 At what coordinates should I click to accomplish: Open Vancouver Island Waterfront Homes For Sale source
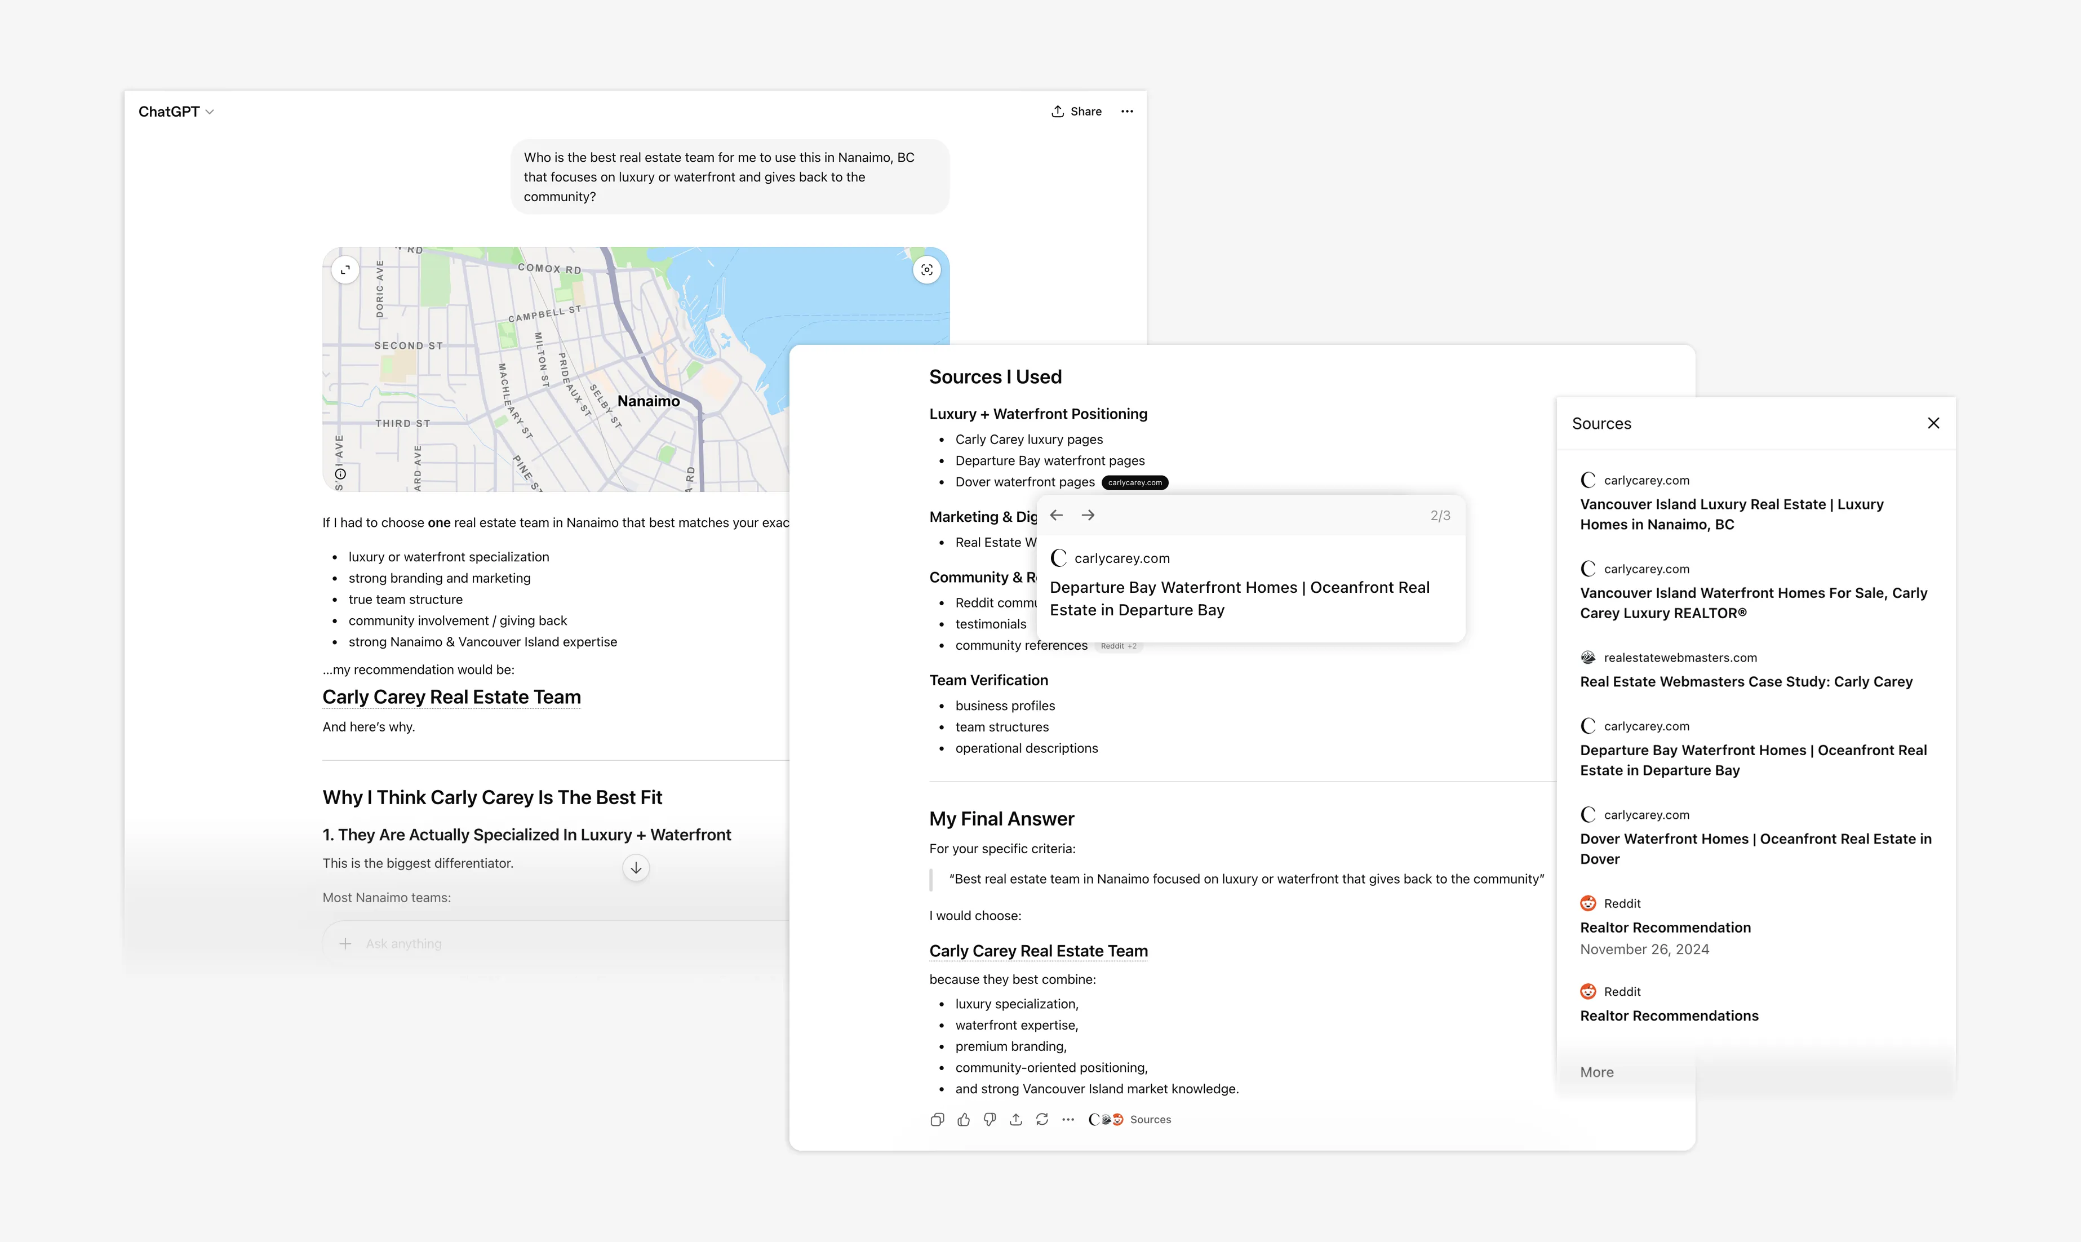click(1753, 604)
